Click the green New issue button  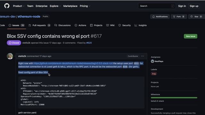click(x=191, y=36)
